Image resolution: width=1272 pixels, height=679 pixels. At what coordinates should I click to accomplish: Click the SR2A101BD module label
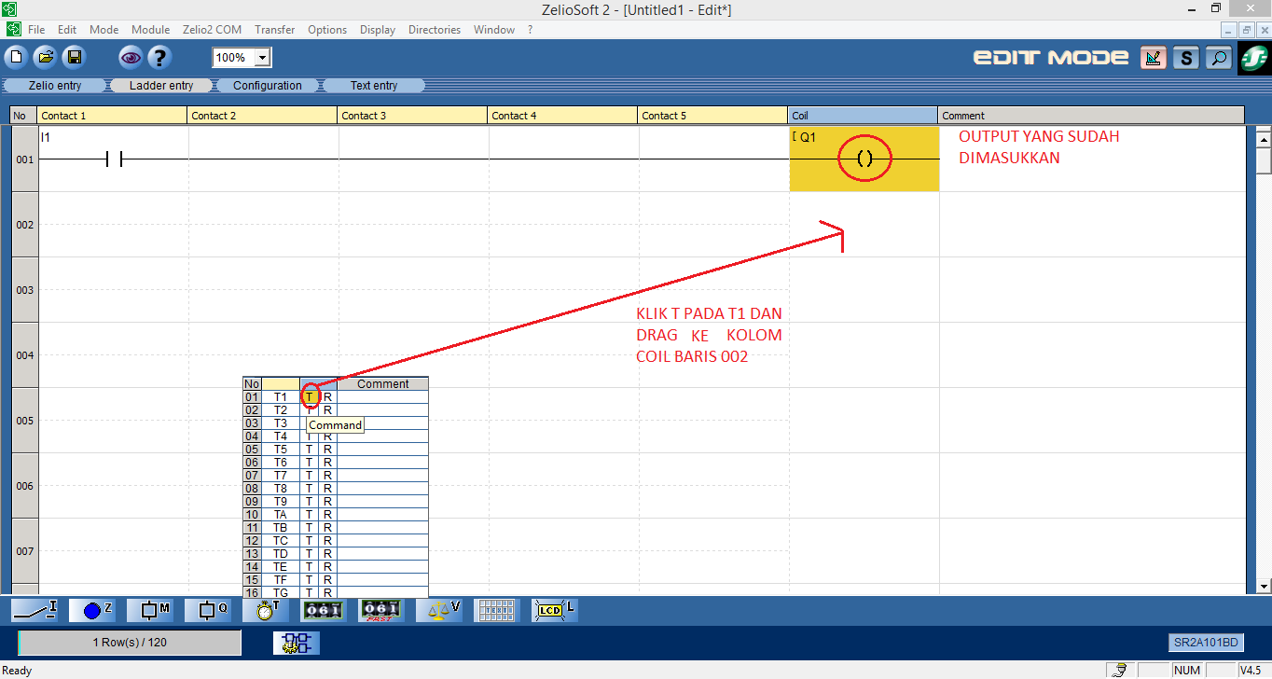point(1206,643)
